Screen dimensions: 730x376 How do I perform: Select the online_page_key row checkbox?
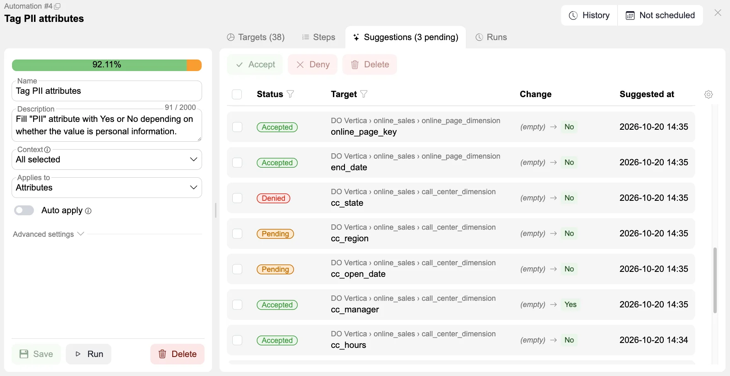[237, 127]
